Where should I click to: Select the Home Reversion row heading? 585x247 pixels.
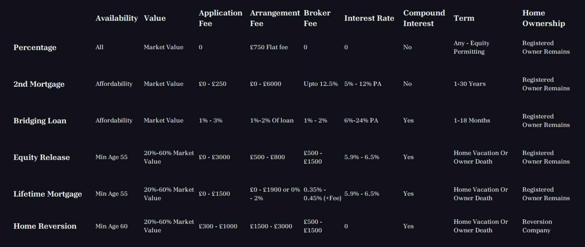point(45,226)
